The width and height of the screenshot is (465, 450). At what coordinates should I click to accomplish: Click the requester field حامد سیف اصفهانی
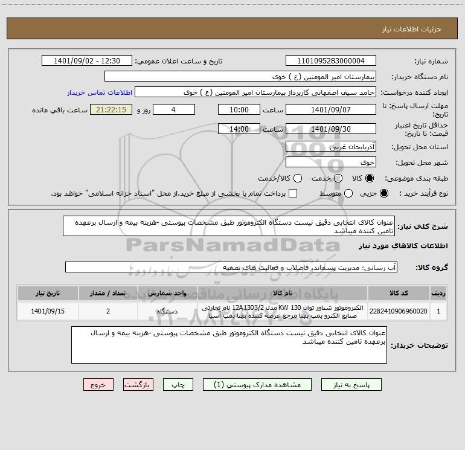coord(255,92)
